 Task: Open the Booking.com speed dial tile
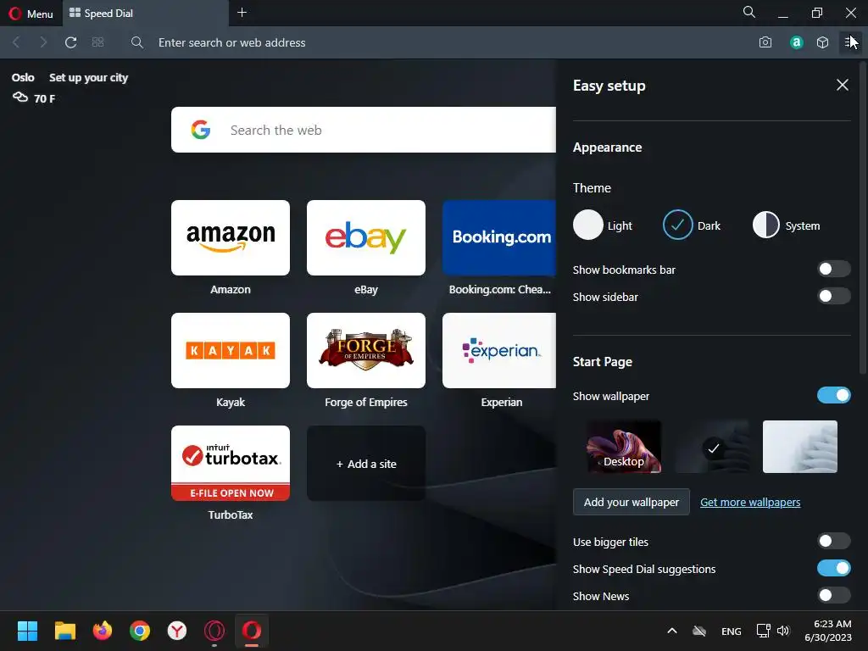pyautogui.click(x=499, y=237)
